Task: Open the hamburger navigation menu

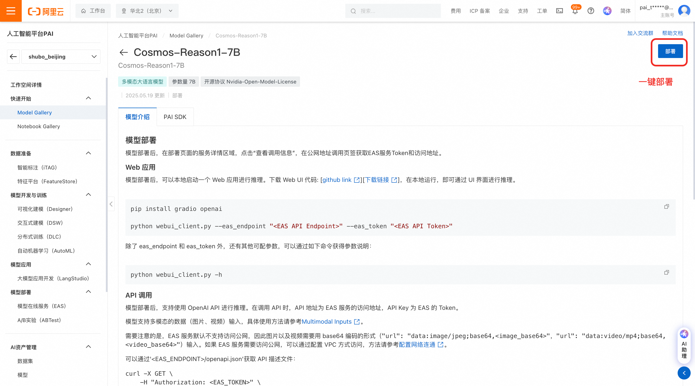Action: coord(11,11)
